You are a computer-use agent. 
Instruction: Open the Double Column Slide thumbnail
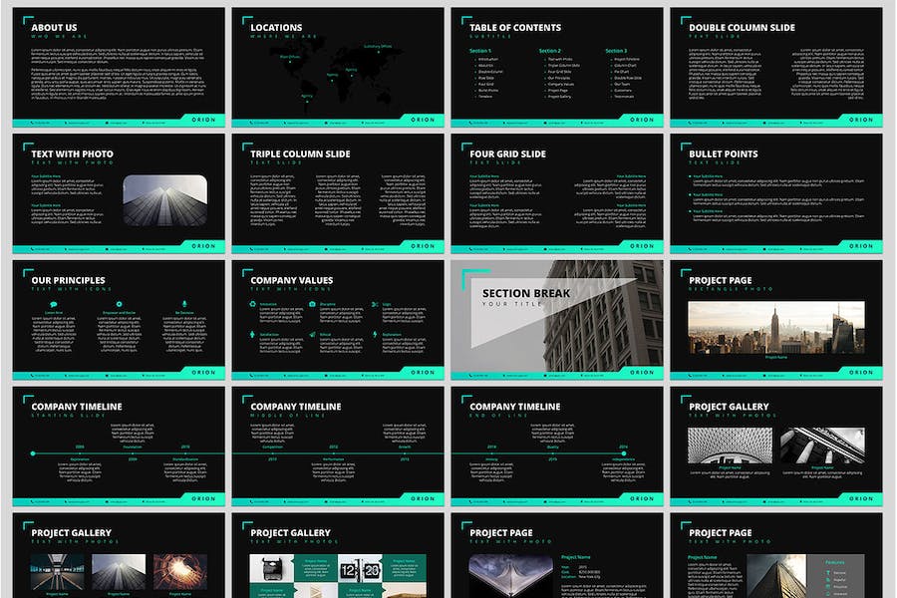(775, 67)
